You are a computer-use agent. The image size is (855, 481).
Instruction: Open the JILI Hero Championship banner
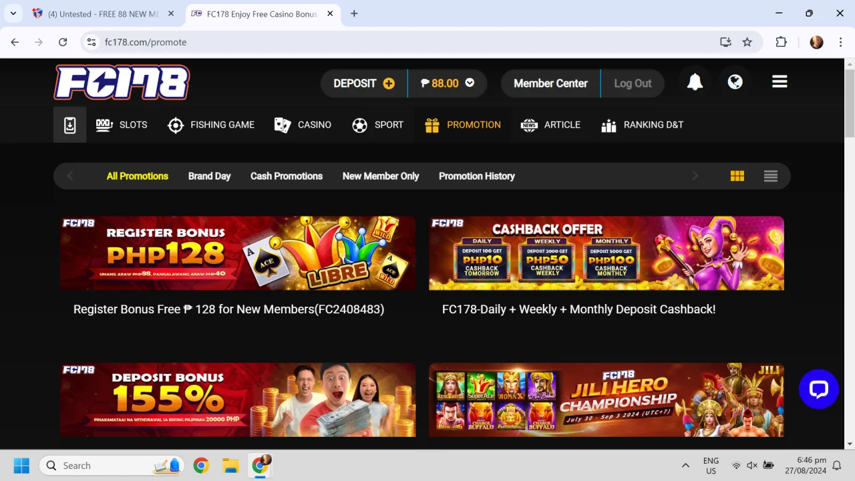(x=607, y=399)
